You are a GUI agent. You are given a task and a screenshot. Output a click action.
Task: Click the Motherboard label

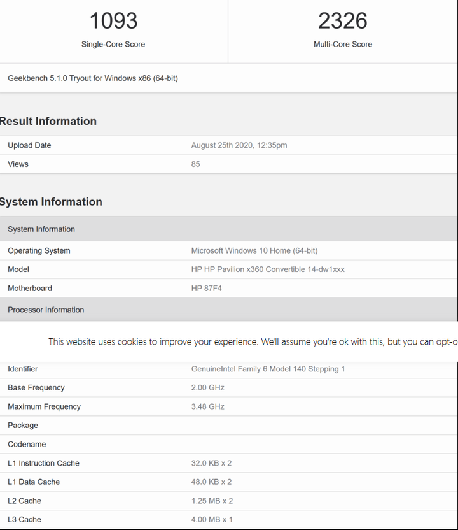pyautogui.click(x=30, y=289)
